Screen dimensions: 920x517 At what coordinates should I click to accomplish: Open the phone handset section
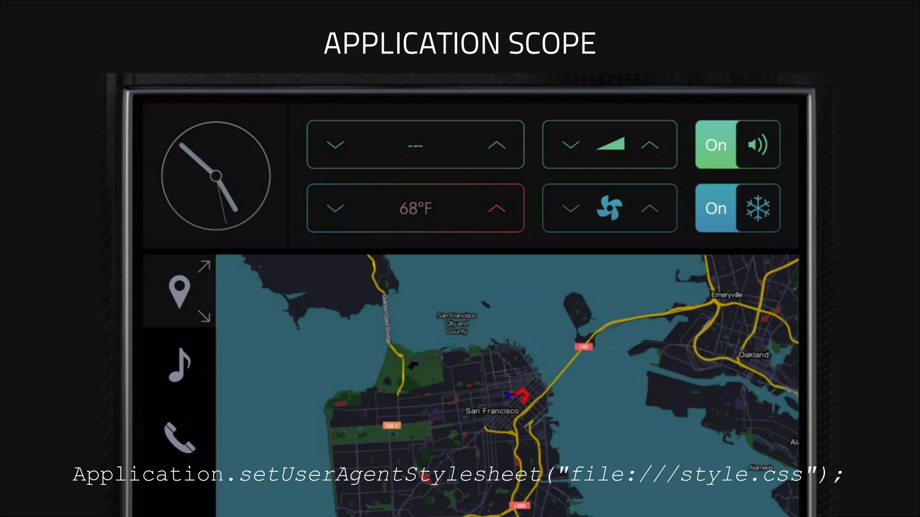pos(179,438)
